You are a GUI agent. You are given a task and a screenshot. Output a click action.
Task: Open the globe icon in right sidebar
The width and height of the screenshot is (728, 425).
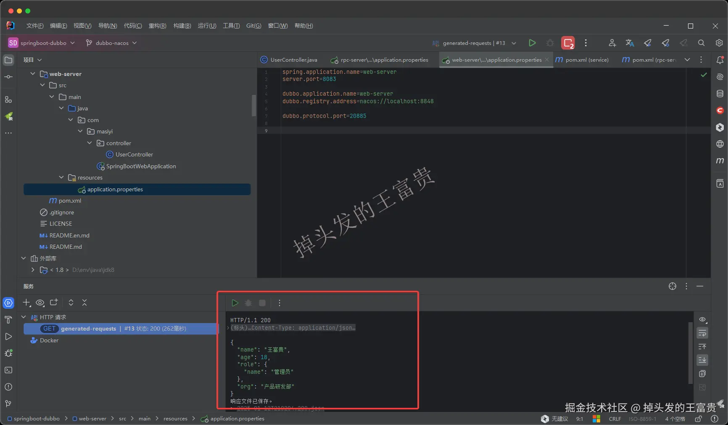click(x=720, y=144)
